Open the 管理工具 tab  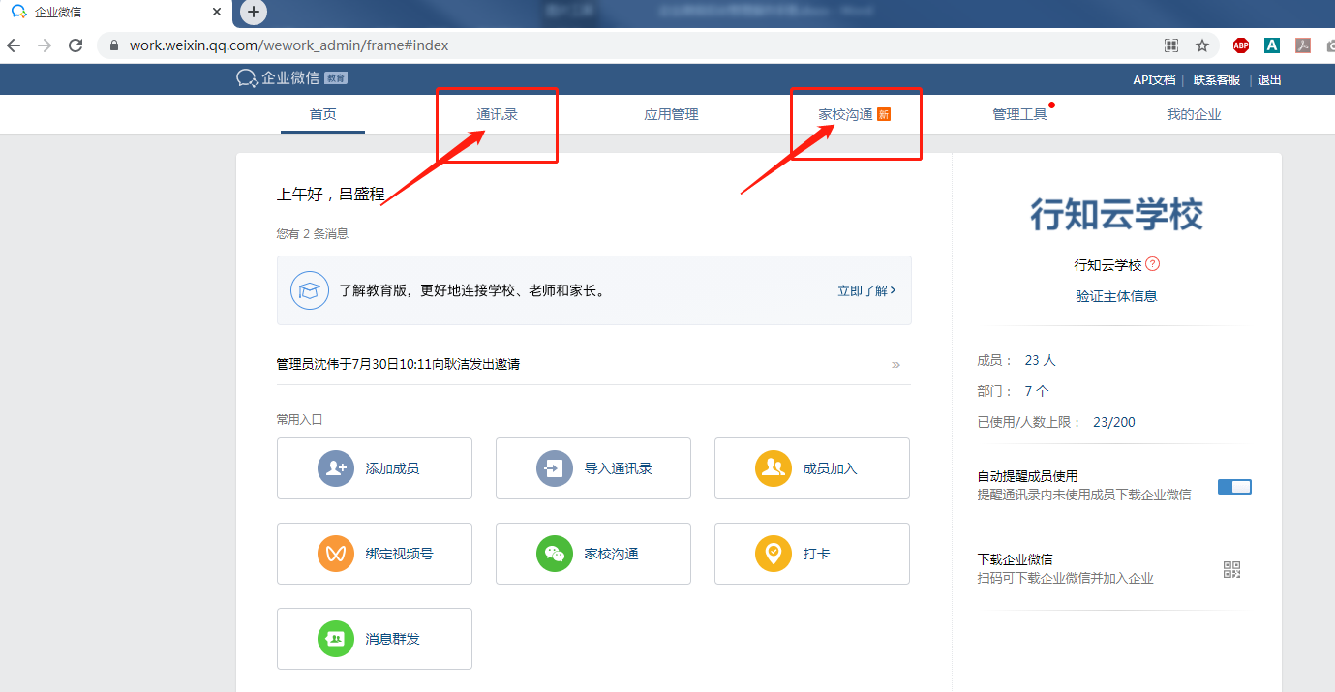coord(1019,114)
